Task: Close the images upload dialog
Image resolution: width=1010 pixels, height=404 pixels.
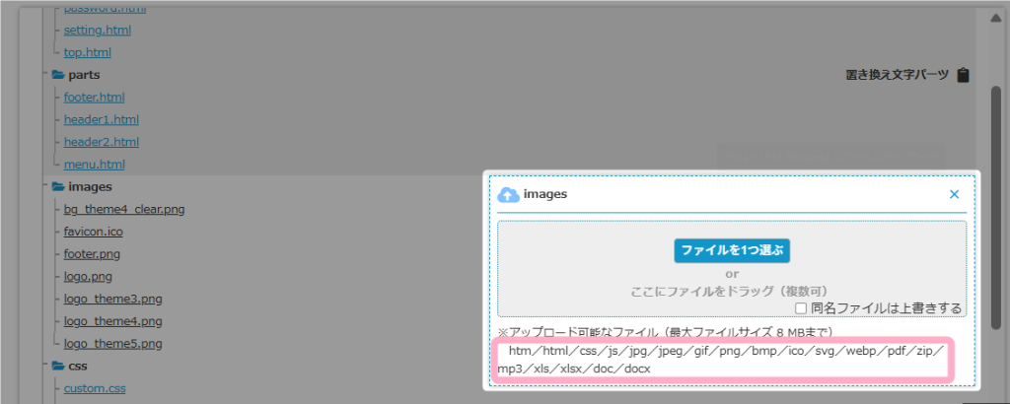Action: pyautogui.click(x=954, y=194)
